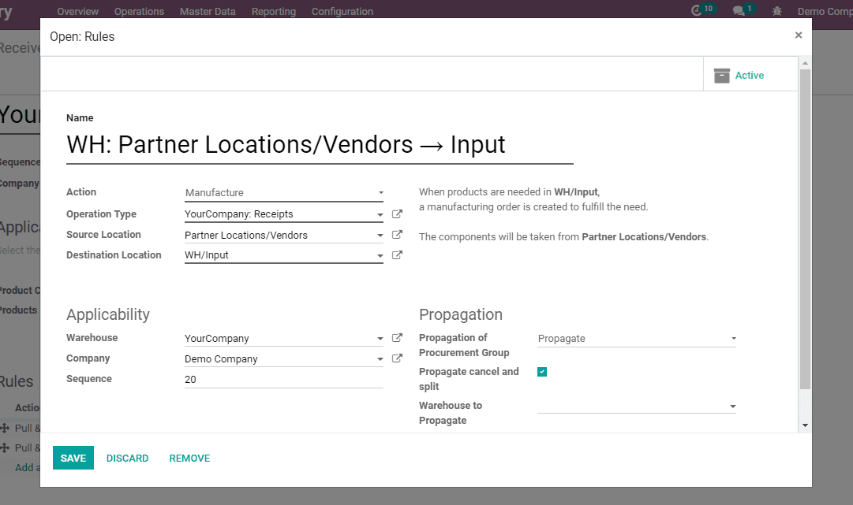Open external link for Warehouse field
853x505 pixels.
coord(397,338)
